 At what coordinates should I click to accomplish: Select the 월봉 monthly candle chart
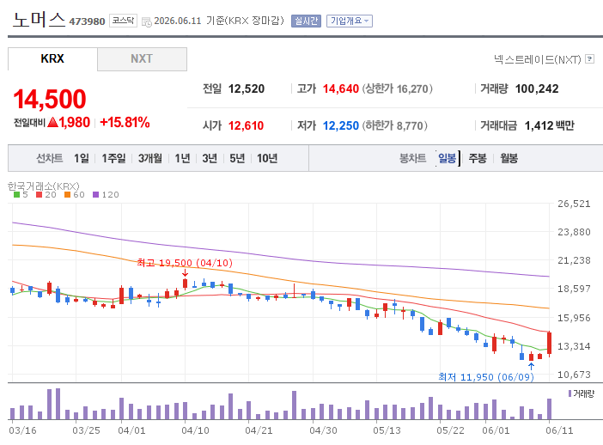tap(509, 158)
